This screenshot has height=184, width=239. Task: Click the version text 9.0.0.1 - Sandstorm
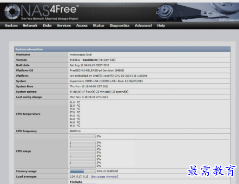pyautogui.click(x=84, y=60)
